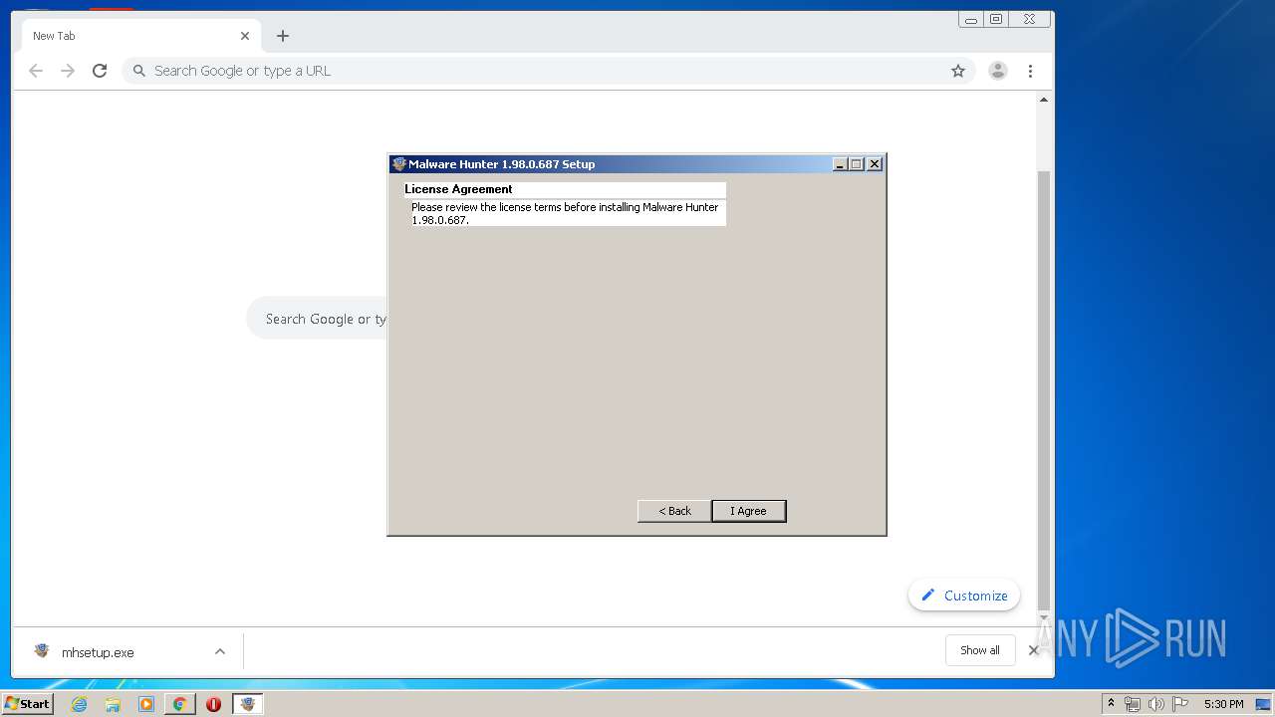
Task: Open the Windows Start menu
Action: [x=27, y=704]
